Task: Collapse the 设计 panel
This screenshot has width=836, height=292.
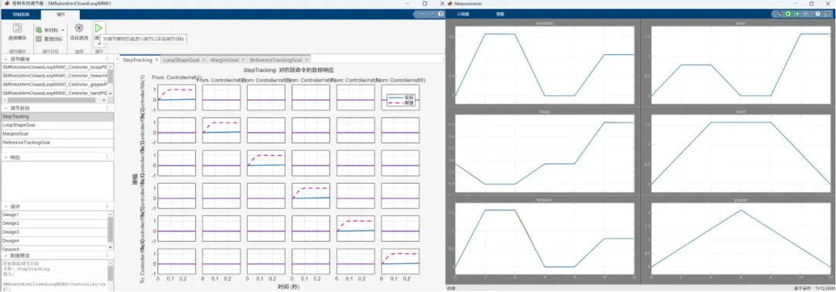Action: tap(5, 206)
